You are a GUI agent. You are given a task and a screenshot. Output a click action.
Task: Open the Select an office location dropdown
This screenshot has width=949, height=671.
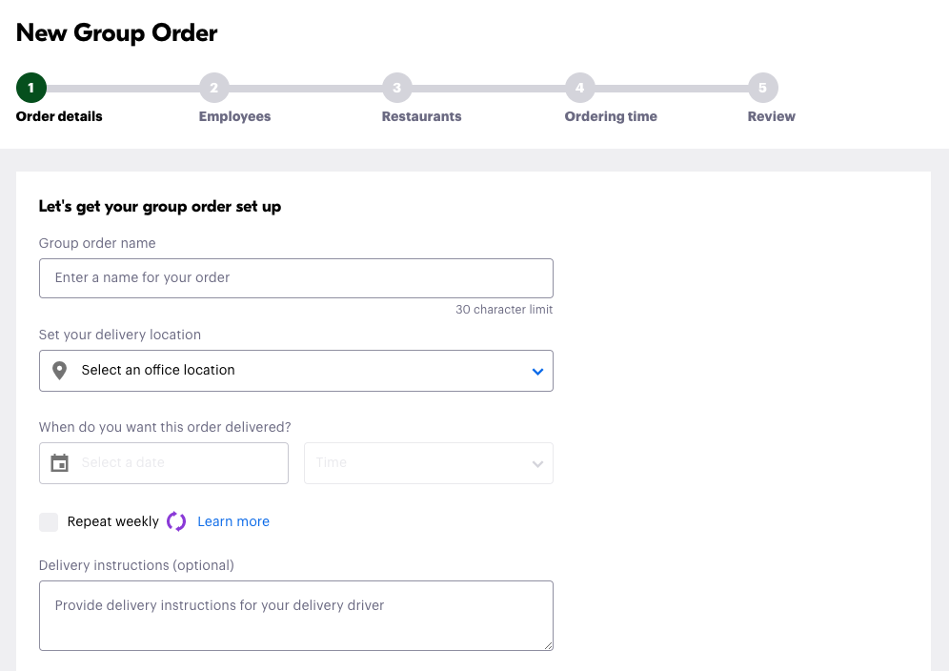click(295, 371)
